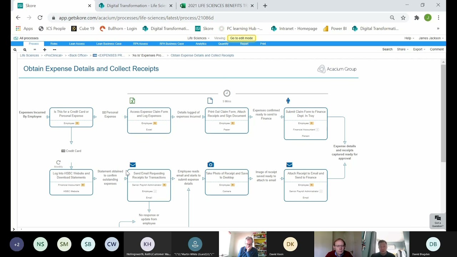
Task: Click the Skore logo beside All processes
Action: click(16, 38)
